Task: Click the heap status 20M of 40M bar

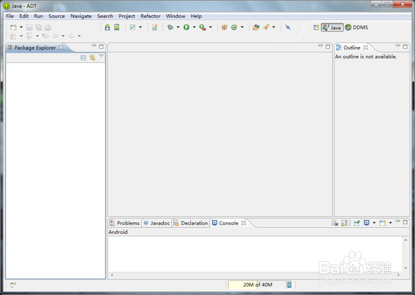Action: (257, 285)
